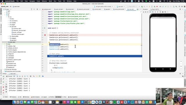Open the Dart Analysis tool window
186x105 pixels.
tap(35, 97)
